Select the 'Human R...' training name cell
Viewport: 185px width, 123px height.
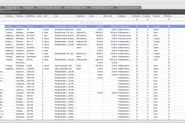(21, 72)
